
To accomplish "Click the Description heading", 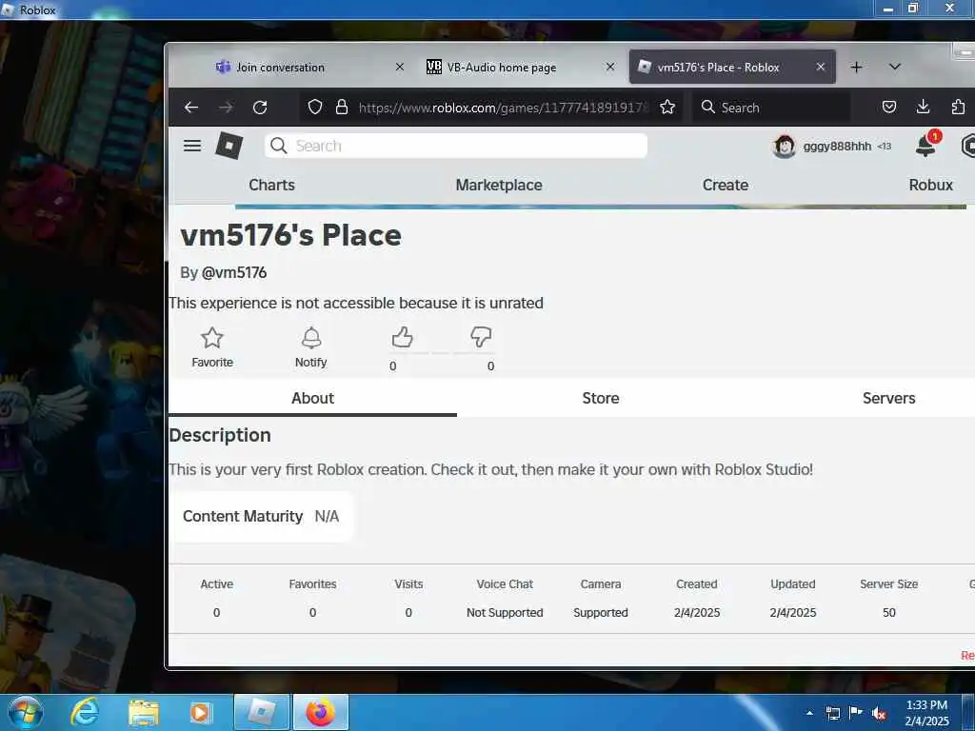I will point(220,435).
